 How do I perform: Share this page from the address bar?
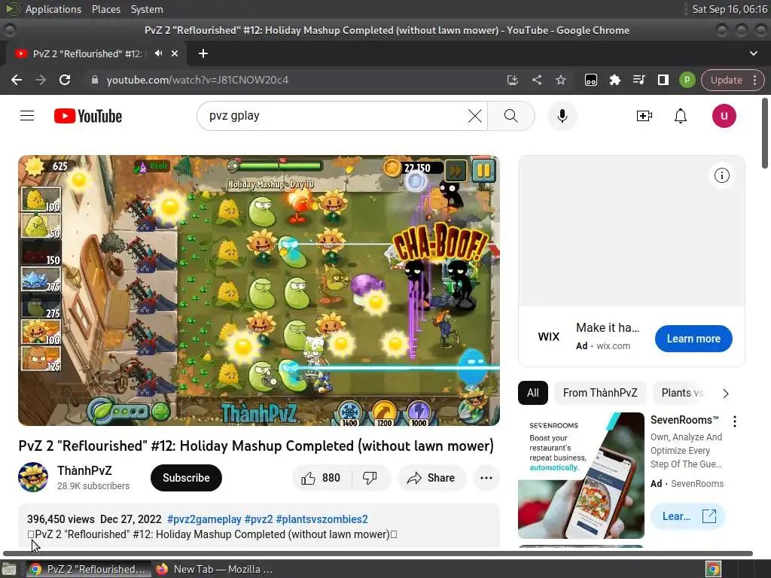[x=537, y=80]
